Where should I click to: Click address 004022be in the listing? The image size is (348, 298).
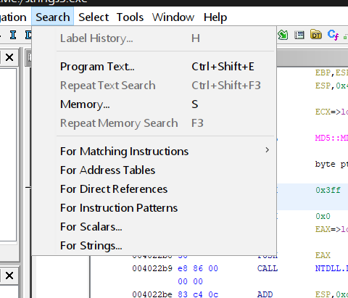click(x=152, y=294)
